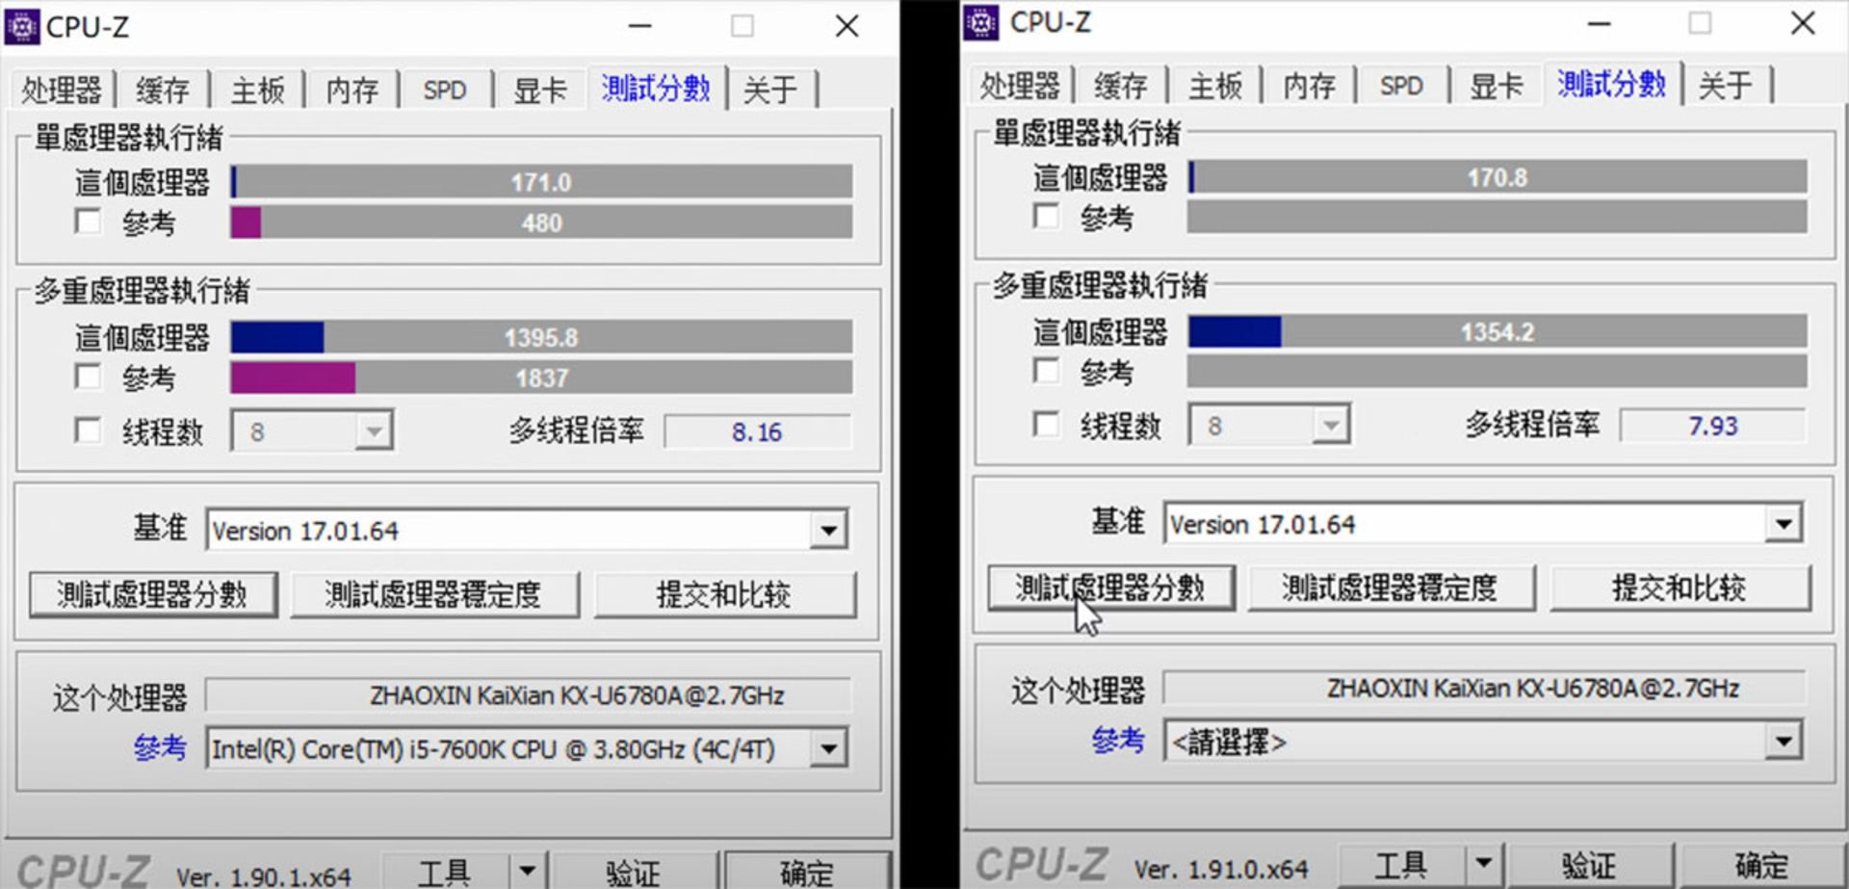Click multi-thread 1395.8 score bar
Screen dimensions: 1849x889
[541, 337]
